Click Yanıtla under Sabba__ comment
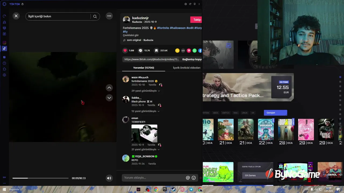 tap(151, 105)
